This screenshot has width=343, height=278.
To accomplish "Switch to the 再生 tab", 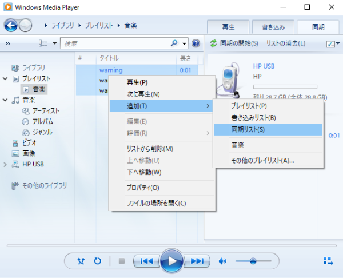I will pyautogui.click(x=228, y=27).
